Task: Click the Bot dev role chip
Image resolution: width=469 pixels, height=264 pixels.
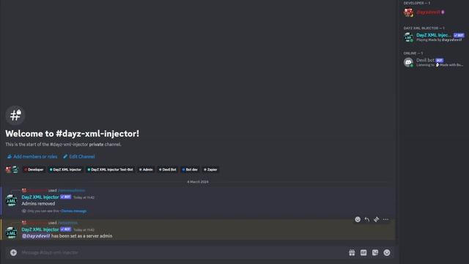Action: coord(190,169)
